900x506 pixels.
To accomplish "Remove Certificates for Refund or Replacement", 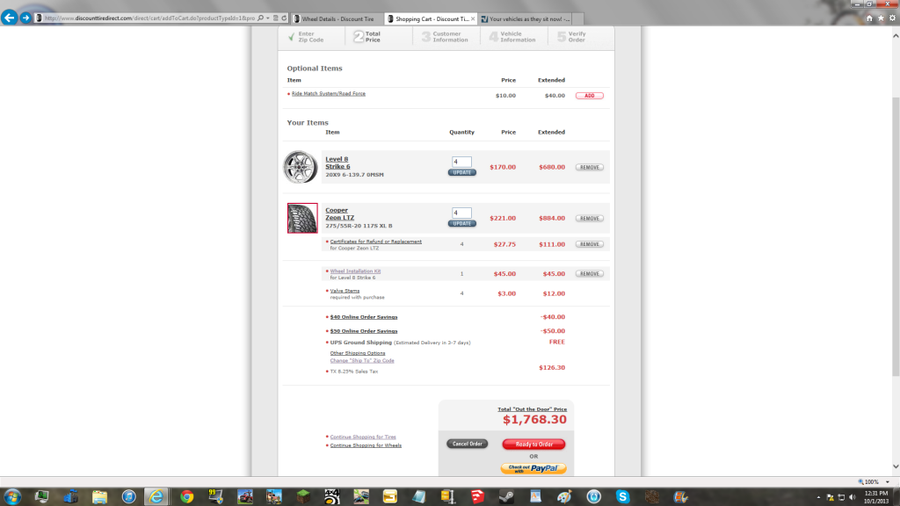I will coord(590,244).
